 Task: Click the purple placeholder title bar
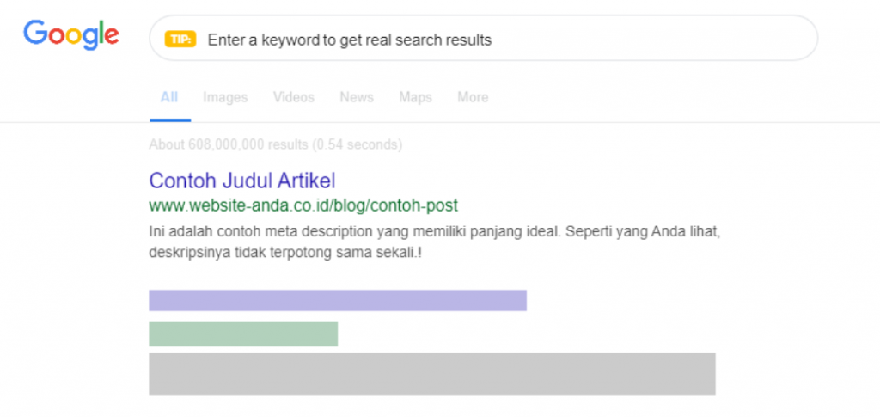(x=338, y=300)
